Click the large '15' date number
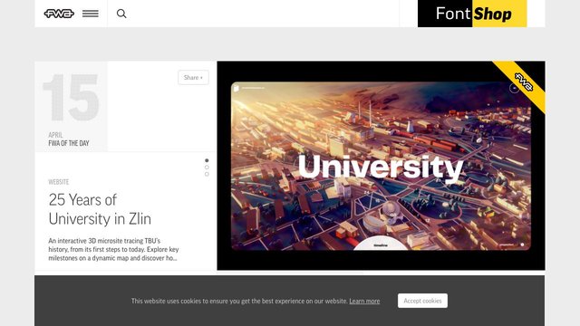The height and width of the screenshot is (326, 580). (x=71, y=97)
